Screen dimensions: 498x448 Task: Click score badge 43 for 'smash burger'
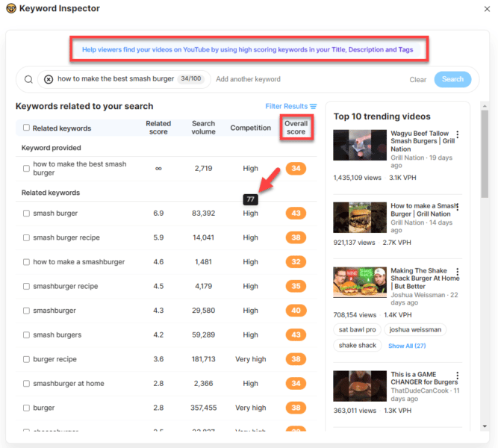pyautogui.click(x=296, y=214)
